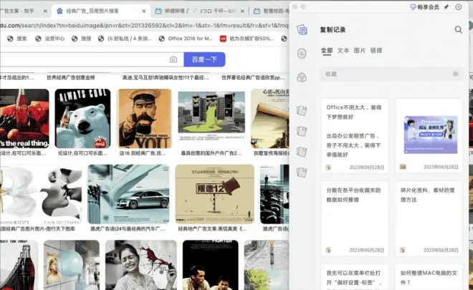Open the ALWAYS COOL polar bear thumbnail
Screen dimensions: 473x290
[82, 118]
